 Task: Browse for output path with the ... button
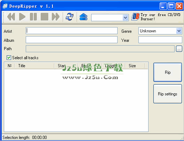tap(179, 49)
